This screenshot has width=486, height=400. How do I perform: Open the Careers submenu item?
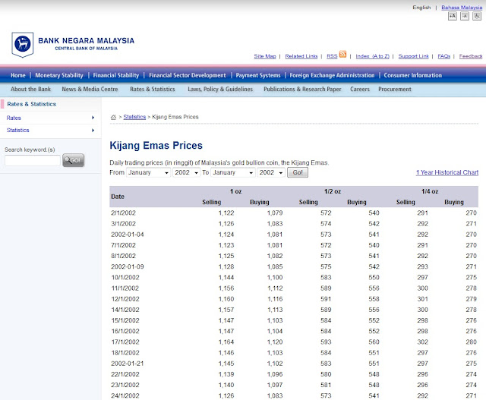pyautogui.click(x=360, y=90)
